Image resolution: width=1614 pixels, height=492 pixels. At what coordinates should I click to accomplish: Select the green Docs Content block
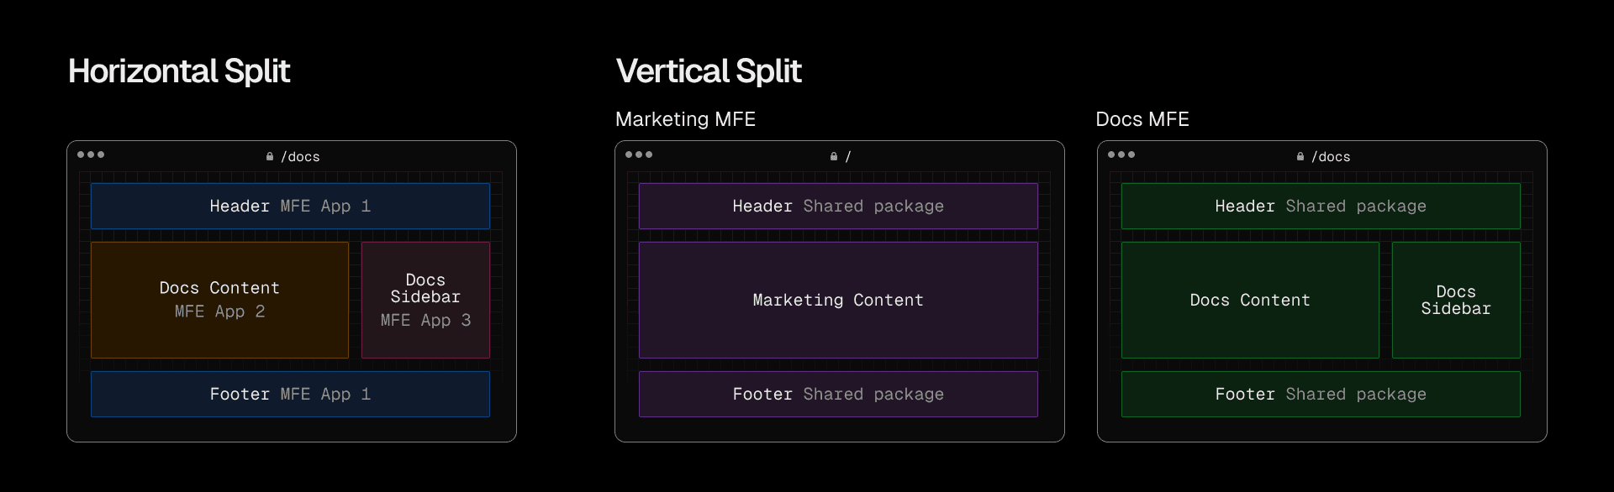pos(1250,300)
